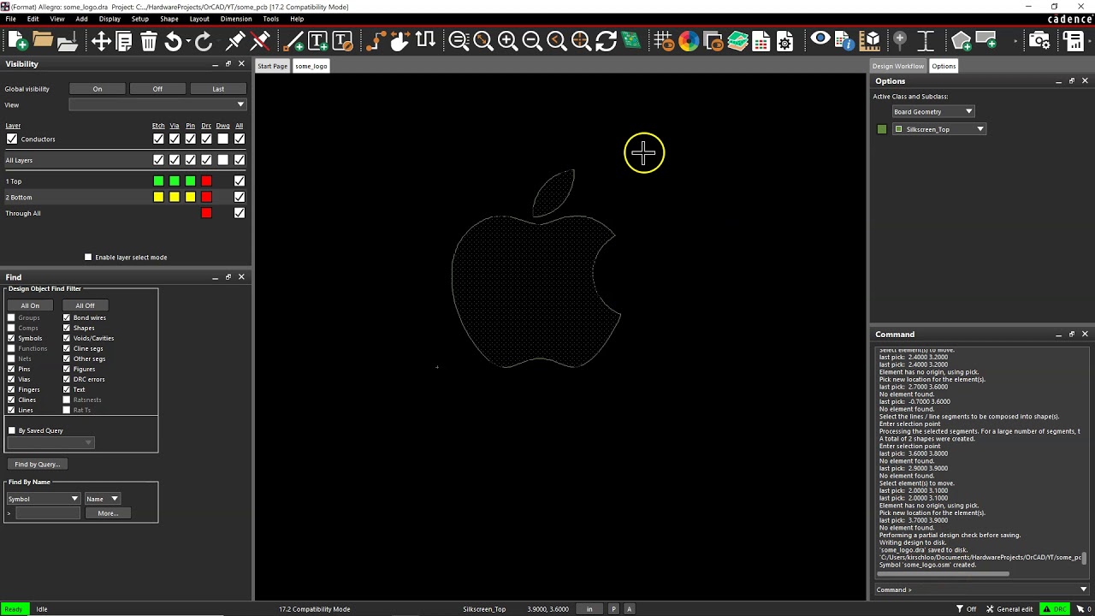The height and width of the screenshot is (616, 1095).
Task: Open the Name dropdown in Find By Name
Action: pyautogui.click(x=102, y=499)
